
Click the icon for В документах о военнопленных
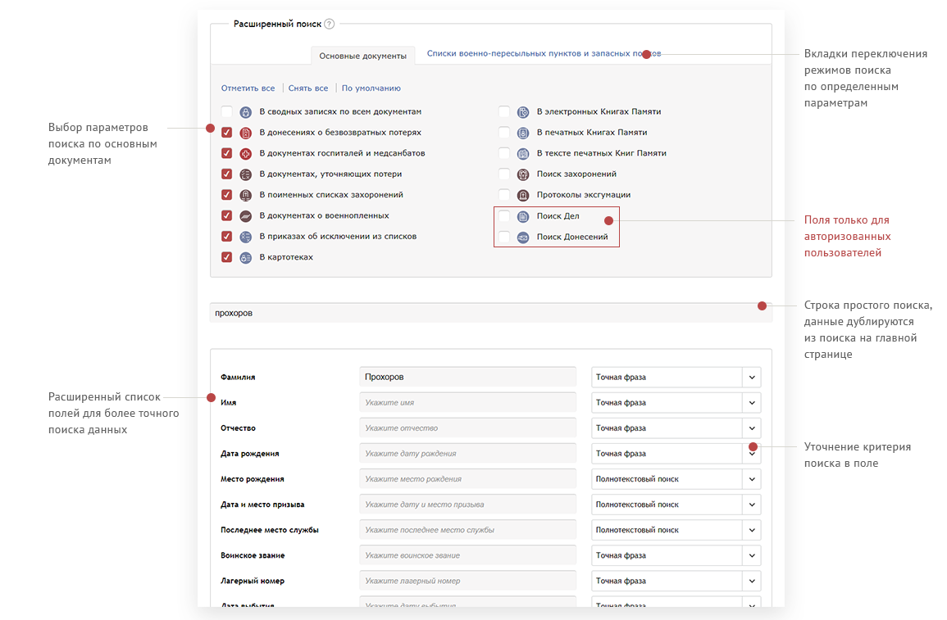click(x=246, y=216)
